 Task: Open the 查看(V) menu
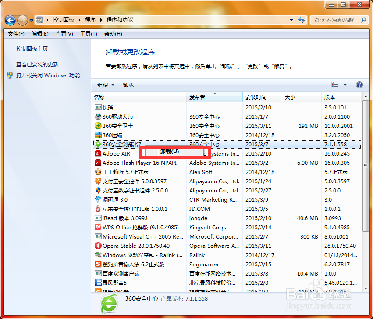[64, 34]
